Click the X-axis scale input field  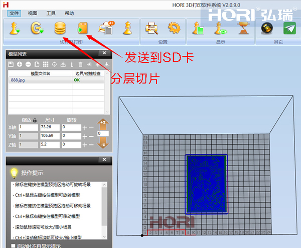(x=29, y=127)
